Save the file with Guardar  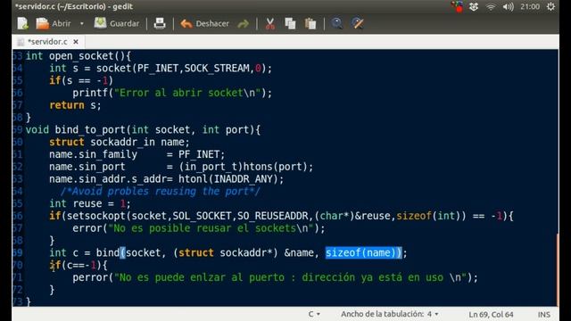coord(117,24)
